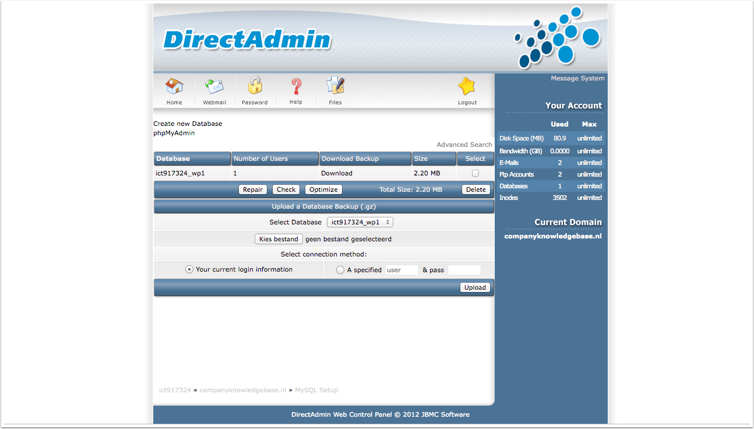Screen dimensions: 754x429
Task: Open the ict917324_wp1 database link
Action: [x=180, y=173]
